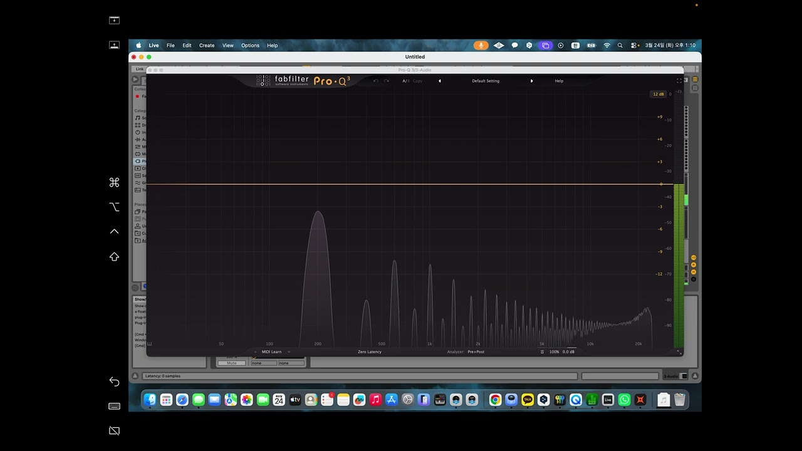Open the Pro-Q 3 Help button
This screenshot has width=802, height=451.
[x=559, y=81]
